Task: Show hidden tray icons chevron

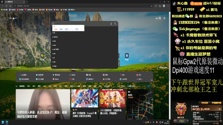Action: [144, 122]
